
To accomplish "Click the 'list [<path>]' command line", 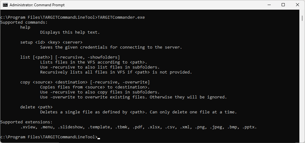I will click(x=70, y=57).
